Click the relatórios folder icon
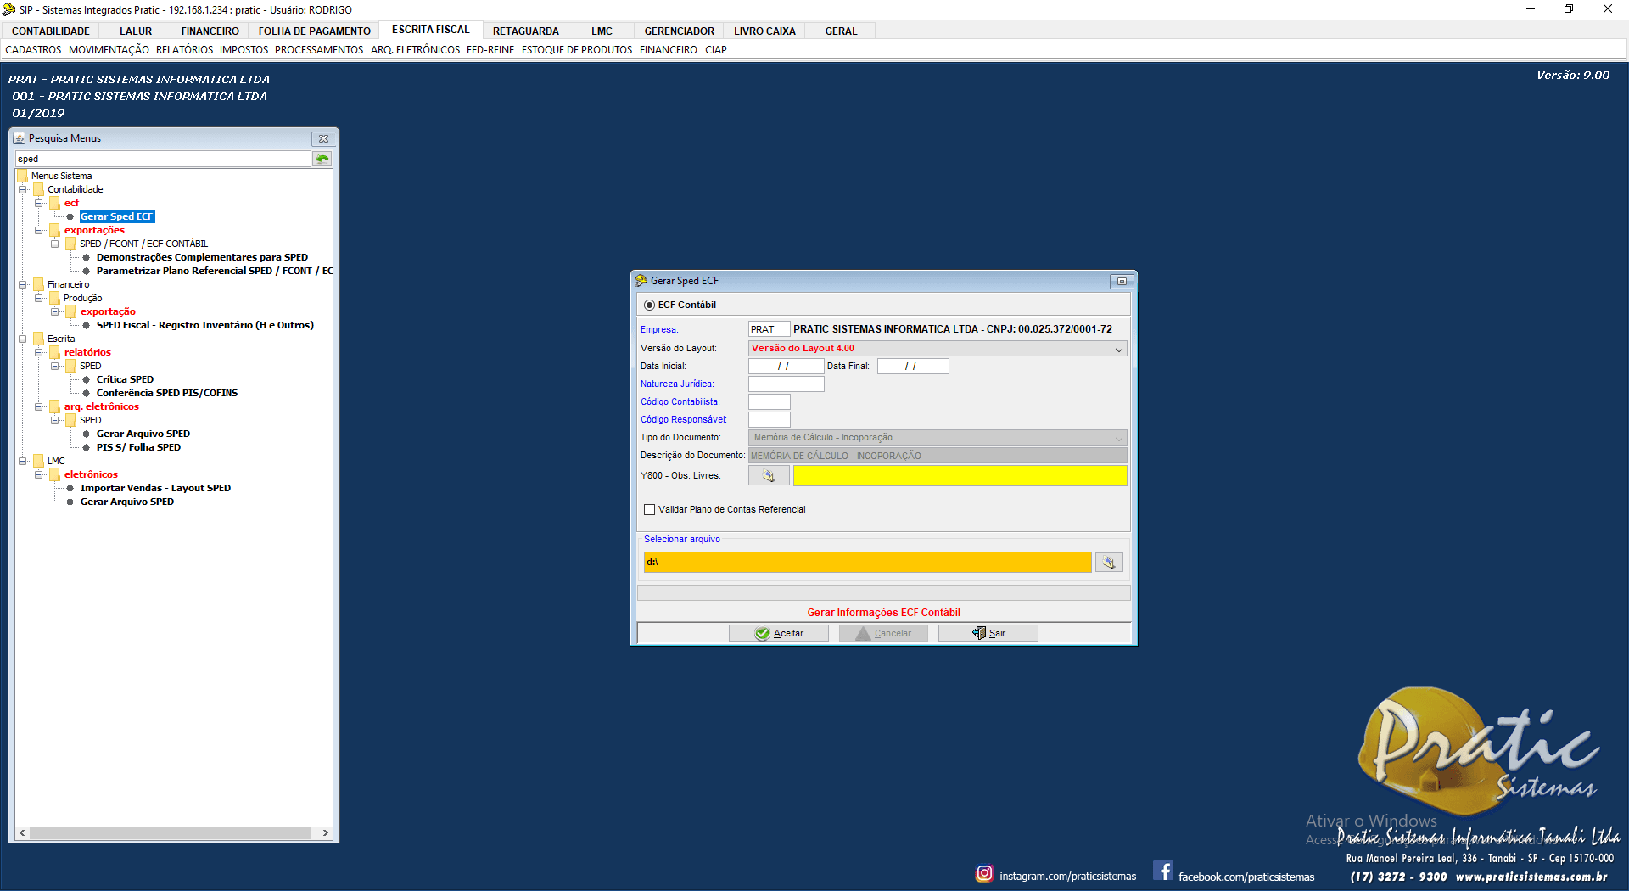Viewport: 1629px width, 891px height. (55, 352)
